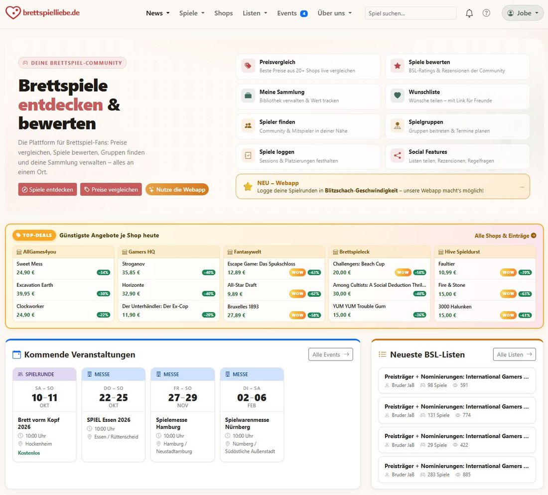
Task: Open the YUM YUM Trouble Gum deal
Action: (x=380, y=311)
